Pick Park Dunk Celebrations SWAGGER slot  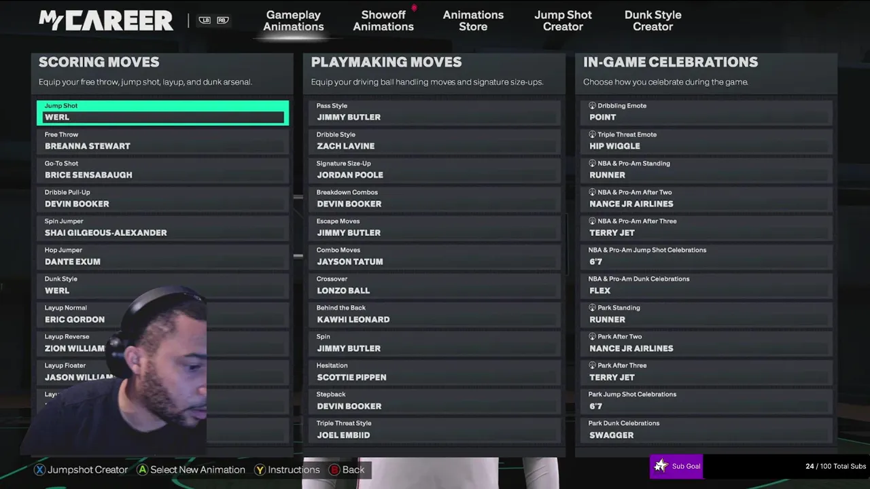click(707, 430)
